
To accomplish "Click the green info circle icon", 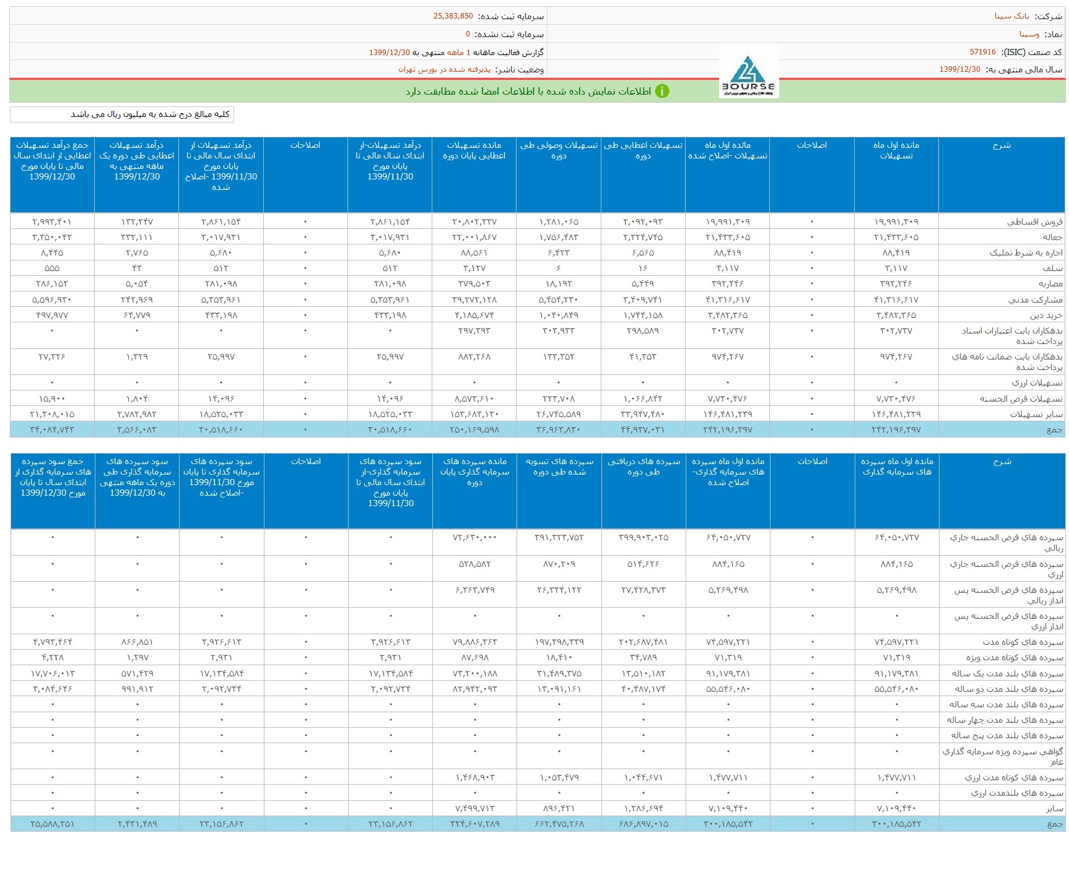I will [x=662, y=92].
